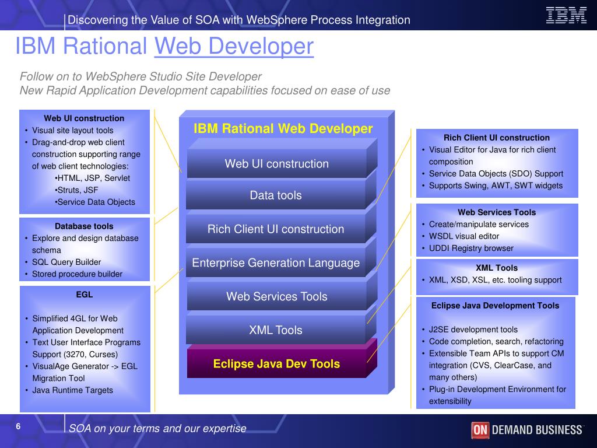
Task: Click the "Service Data Objects (SDO) Support" bullet
Action: click(496, 174)
